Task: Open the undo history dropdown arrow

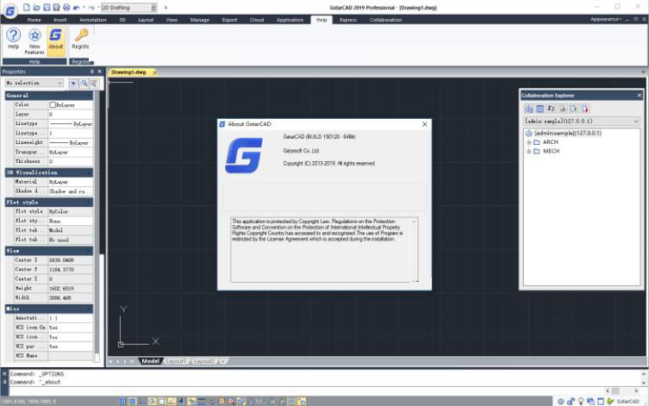Action: 84,8
